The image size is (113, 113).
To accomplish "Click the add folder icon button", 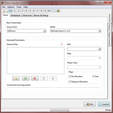I will click(16, 78).
